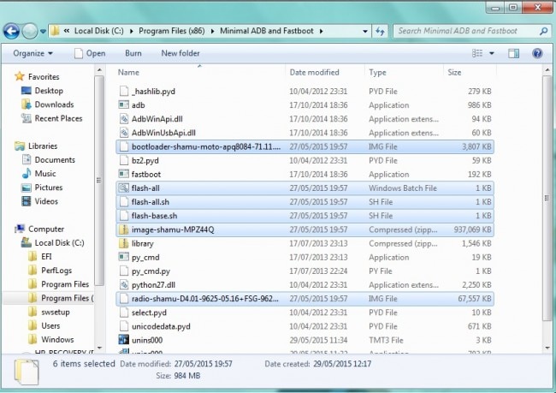Click the Back navigation arrow
This screenshot has width=556, height=393.
11,31
